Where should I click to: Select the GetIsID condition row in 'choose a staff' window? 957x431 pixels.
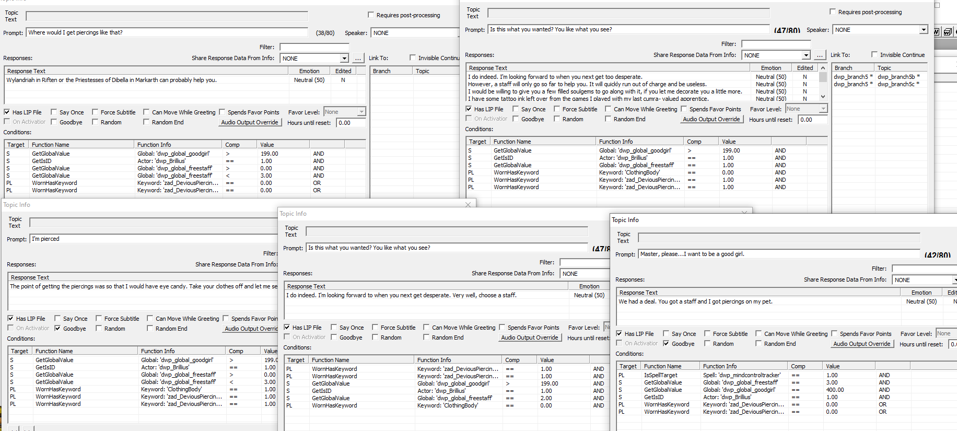(447, 391)
